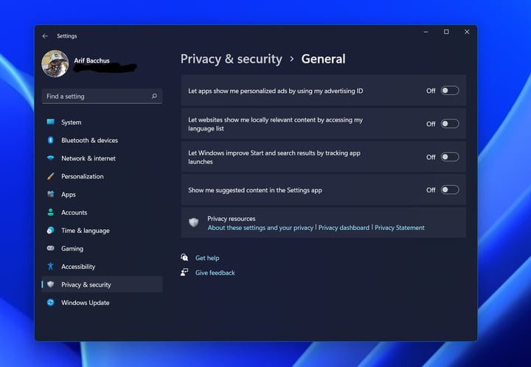The height and width of the screenshot is (367, 531).
Task: Click the Privacy resources shield icon
Action: [193, 223]
